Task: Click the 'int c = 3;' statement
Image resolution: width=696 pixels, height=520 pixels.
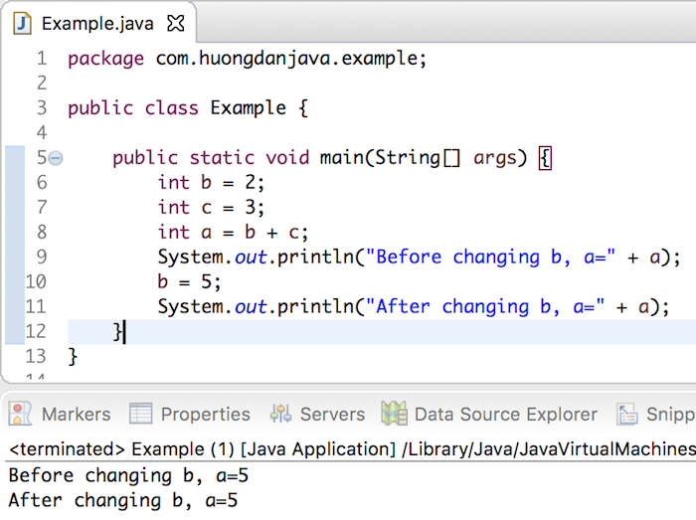Action: click(211, 208)
